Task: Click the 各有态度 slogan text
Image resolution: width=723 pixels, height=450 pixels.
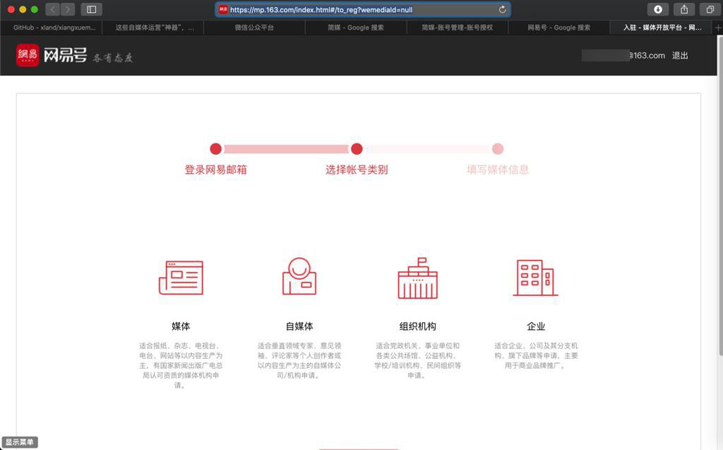Action: click(113, 58)
